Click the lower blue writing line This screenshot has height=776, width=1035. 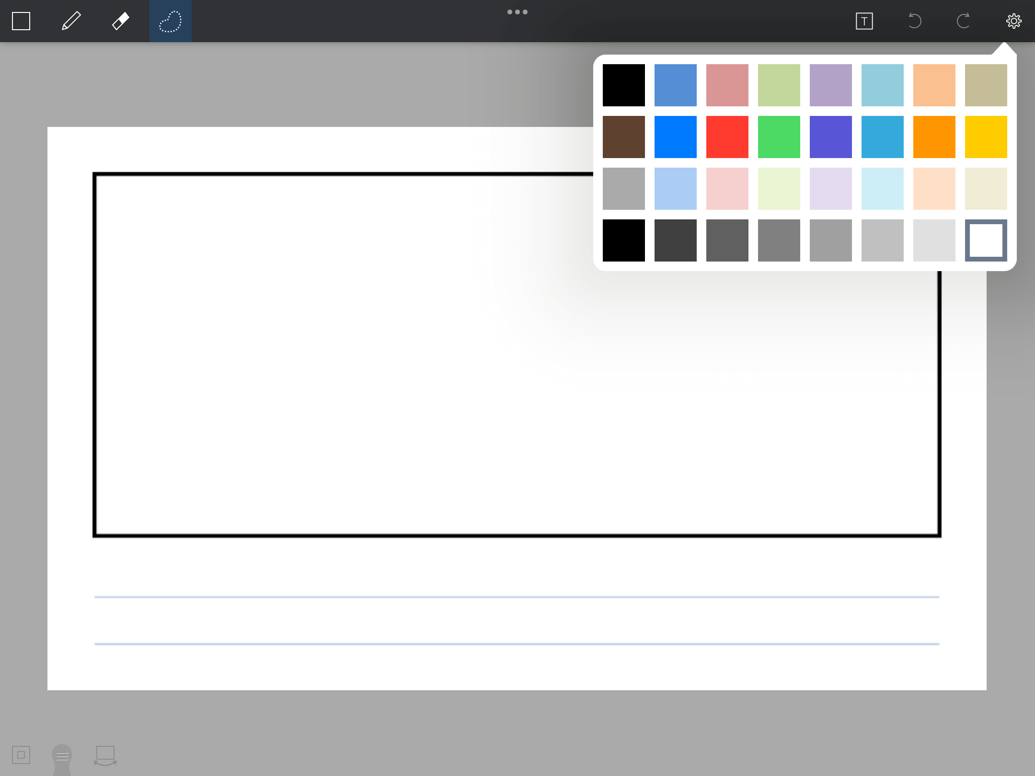517,644
